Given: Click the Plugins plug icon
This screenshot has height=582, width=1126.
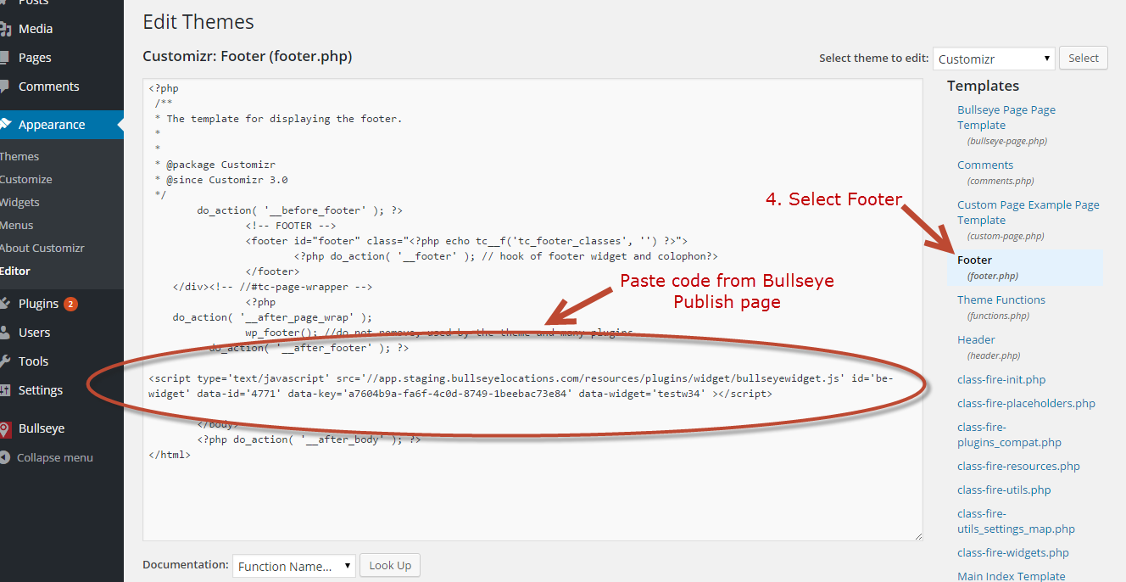Looking at the screenshot, I should click(5, 304).
